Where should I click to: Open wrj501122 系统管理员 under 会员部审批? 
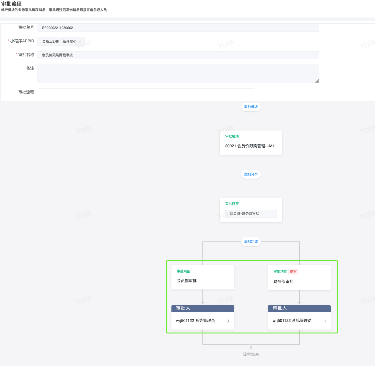(x=196, y=321)
